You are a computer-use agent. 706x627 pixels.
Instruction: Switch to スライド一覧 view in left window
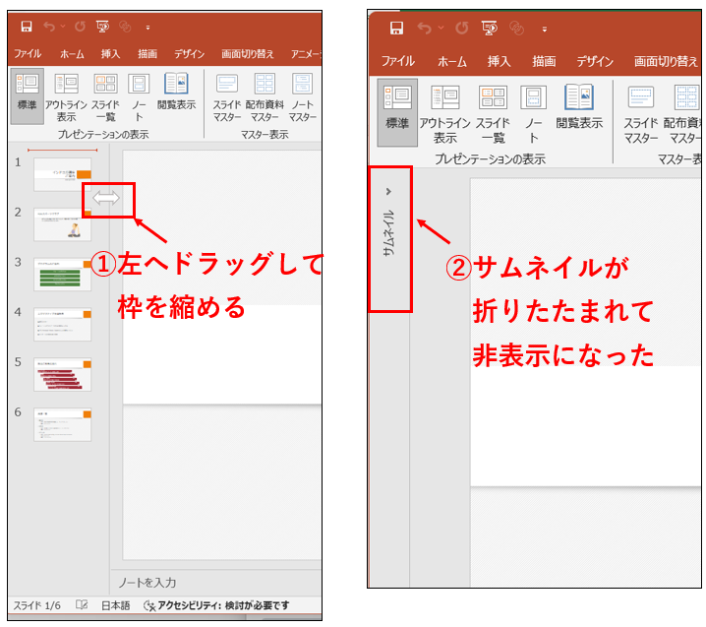click(x=106, y=97)
